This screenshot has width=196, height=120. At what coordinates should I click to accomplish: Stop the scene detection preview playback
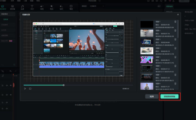(x=30, y=89)
